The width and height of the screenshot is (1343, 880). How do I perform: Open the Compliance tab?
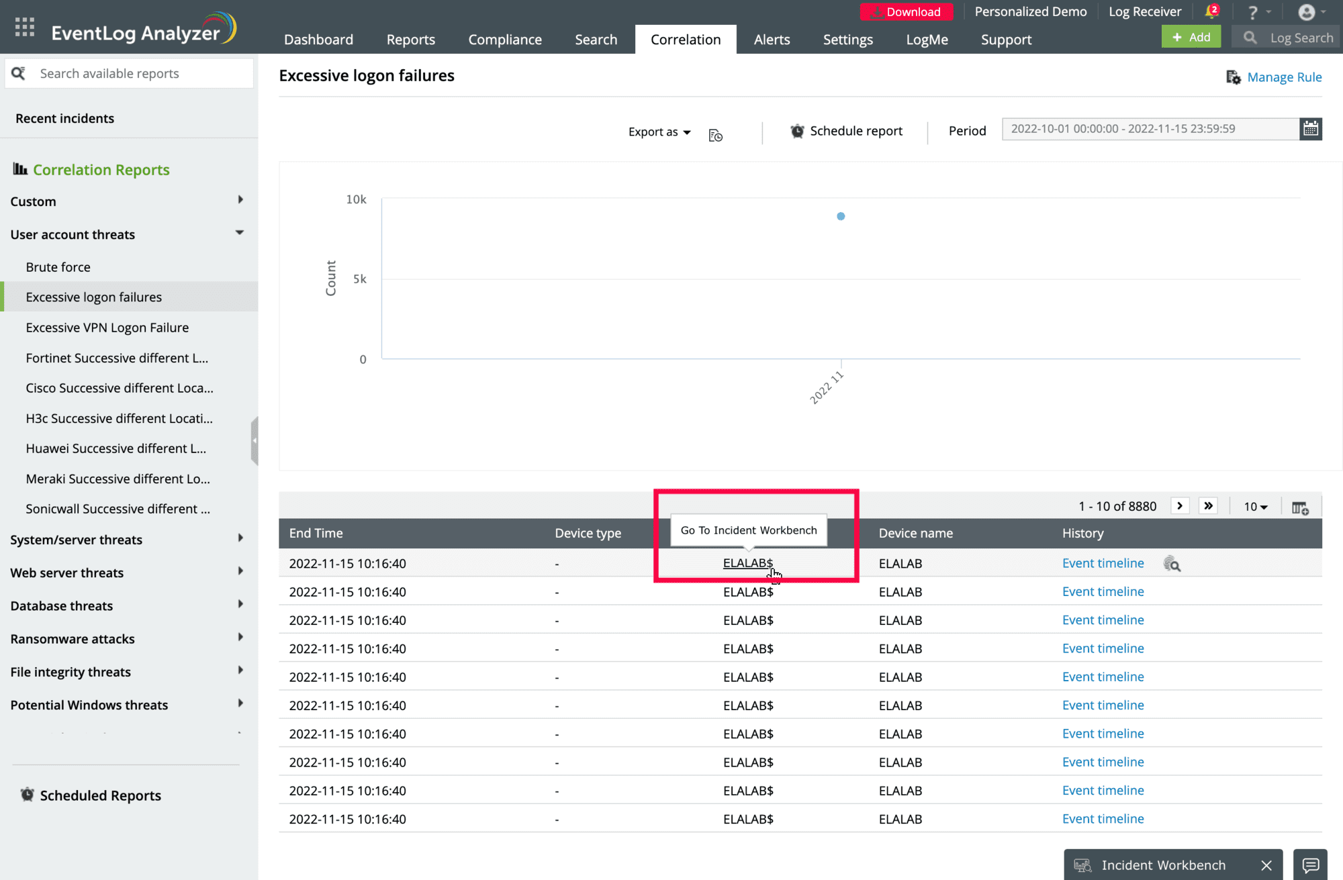tap(505, 40)
